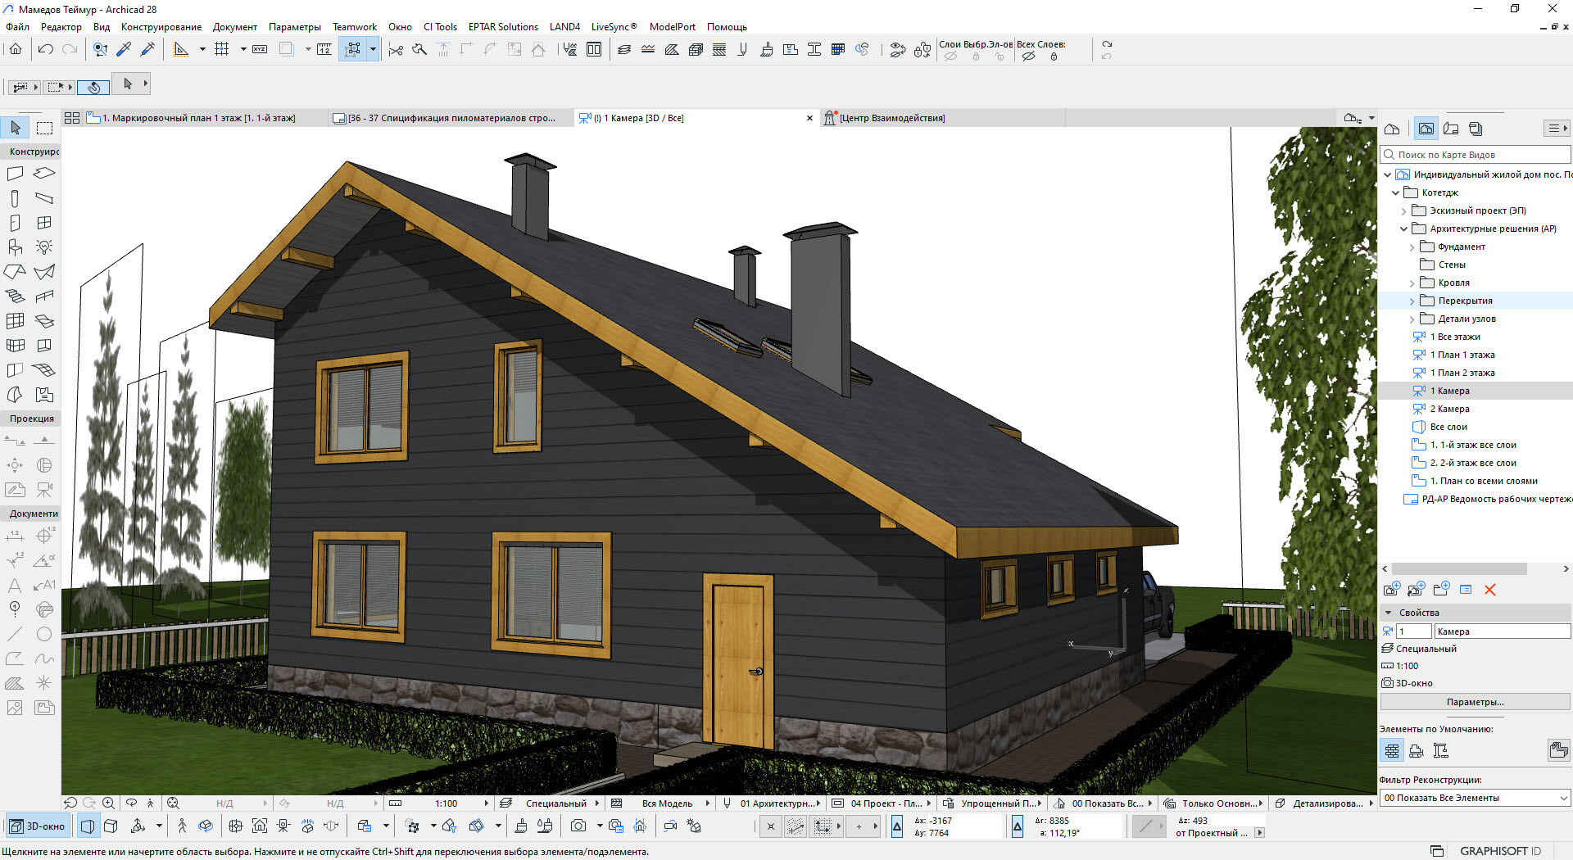Click the Pick Up Parameters eyedropper icon
This screenshot has width=1573, height=860.
pyautogui.click(x=124, y=50)
